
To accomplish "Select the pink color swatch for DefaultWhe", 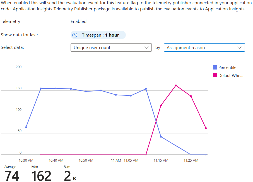I will click(214, 75).
